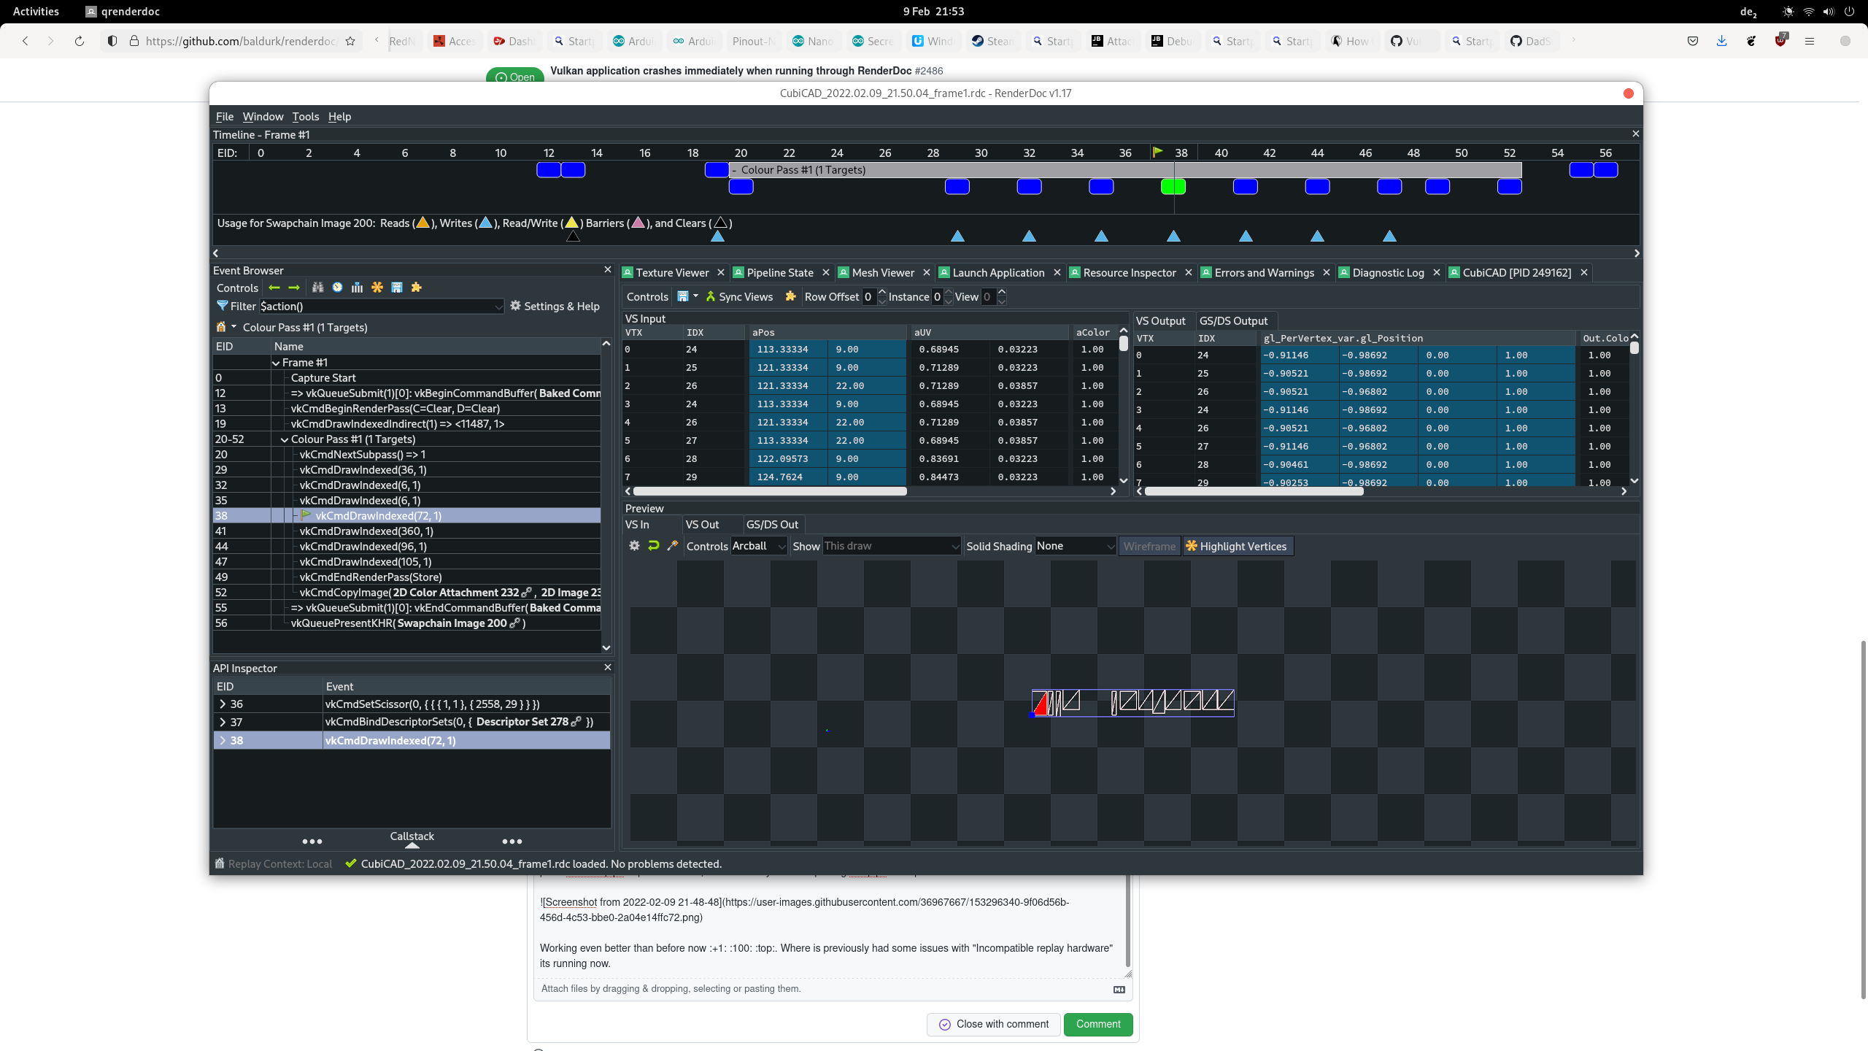The height and width of the screenshot is (1051, 1868).
Task: Open the Solid Shading dropdown
Action: 1075,546
